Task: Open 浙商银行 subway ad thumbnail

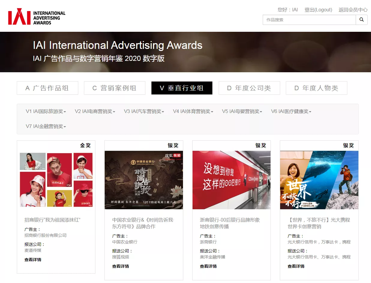Action: pyautogui.click(x=232, y=180)
